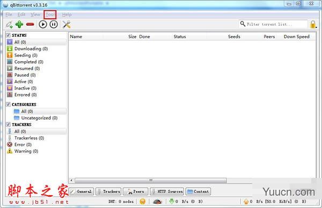Sort by the Done column header

tap(144, 36)
